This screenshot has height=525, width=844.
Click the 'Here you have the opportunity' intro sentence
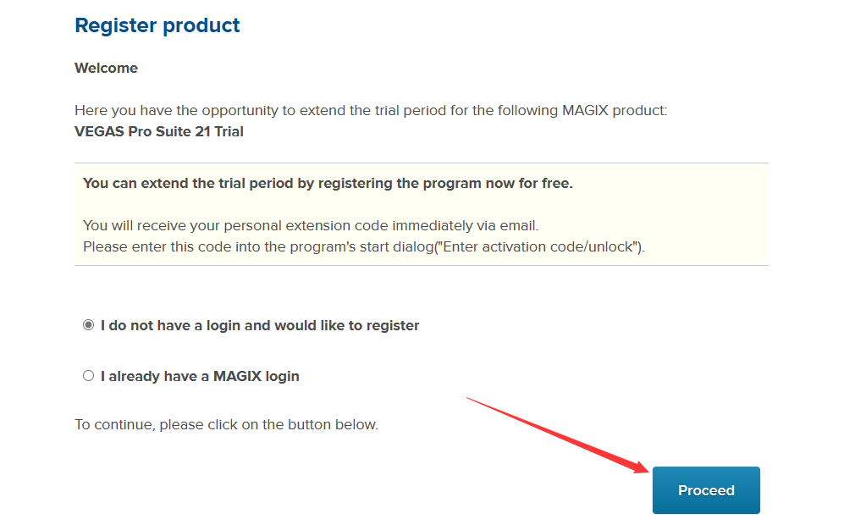[370, 110]
